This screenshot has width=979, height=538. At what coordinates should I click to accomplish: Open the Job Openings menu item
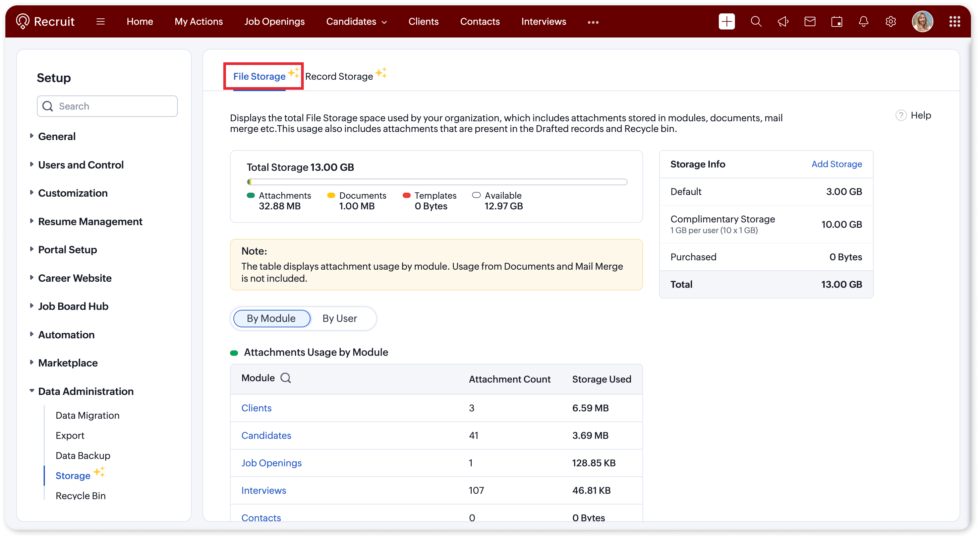[274, 22]
